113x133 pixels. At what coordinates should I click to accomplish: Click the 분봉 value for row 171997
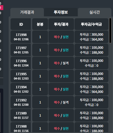40,50
